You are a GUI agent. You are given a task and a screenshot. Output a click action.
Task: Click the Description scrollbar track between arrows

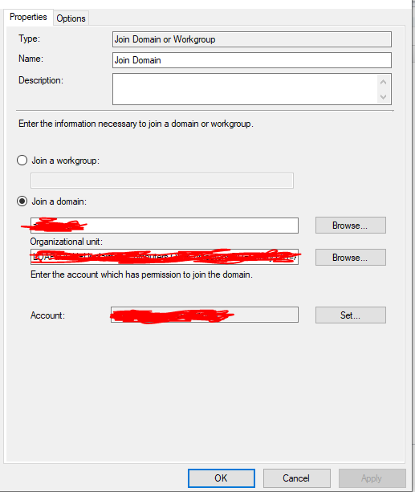pos(383,89)
